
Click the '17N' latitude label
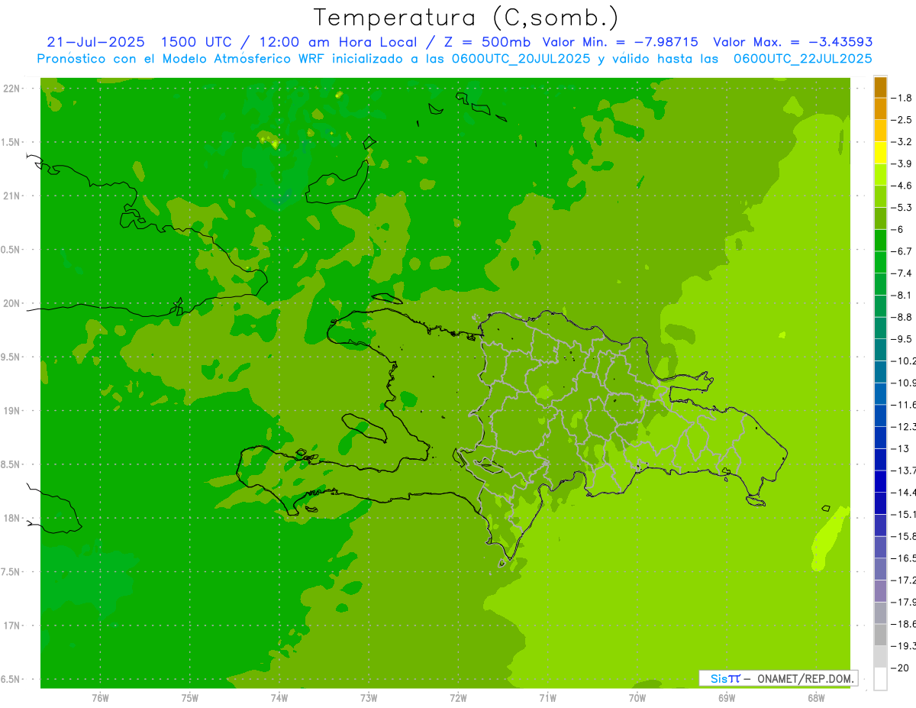tap(11, 626)
